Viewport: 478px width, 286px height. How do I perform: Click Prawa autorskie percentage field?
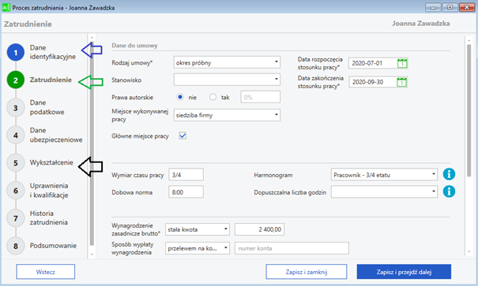(261, 97)
